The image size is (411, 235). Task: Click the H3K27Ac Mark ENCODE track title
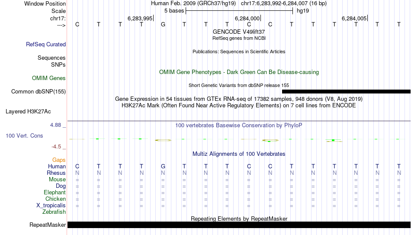pos(239,106)
